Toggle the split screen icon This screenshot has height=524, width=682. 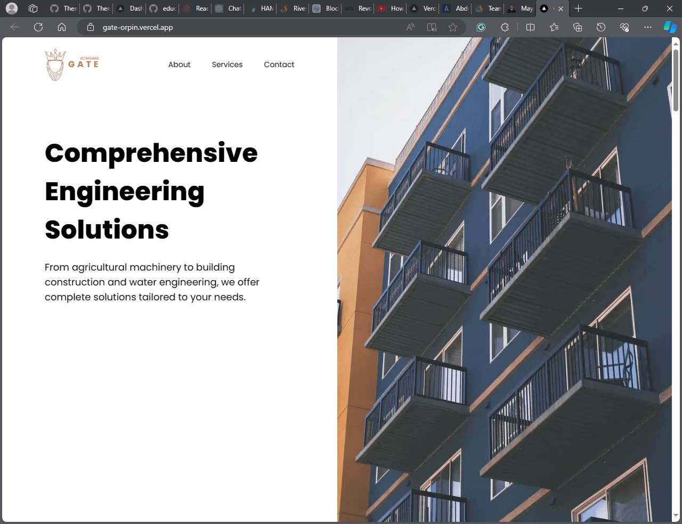pos(530,27)
